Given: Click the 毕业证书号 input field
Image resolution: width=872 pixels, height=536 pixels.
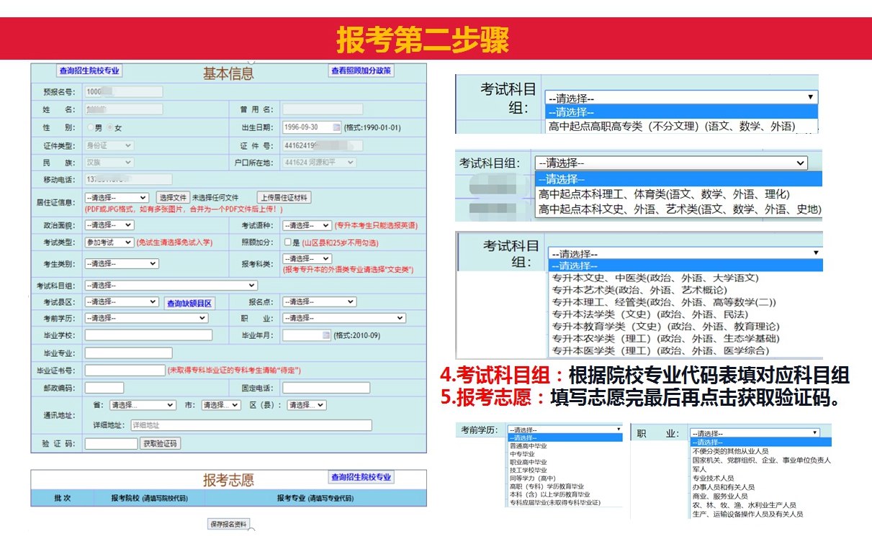Looking at the screenshot, I should pos(125,371).
